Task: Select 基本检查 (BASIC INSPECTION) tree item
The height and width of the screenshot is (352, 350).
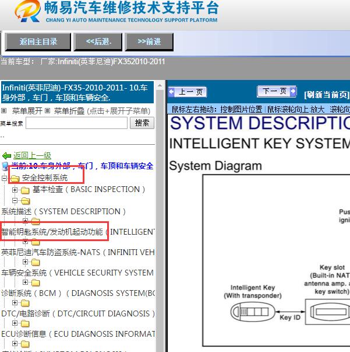Action: coord(89,190)
